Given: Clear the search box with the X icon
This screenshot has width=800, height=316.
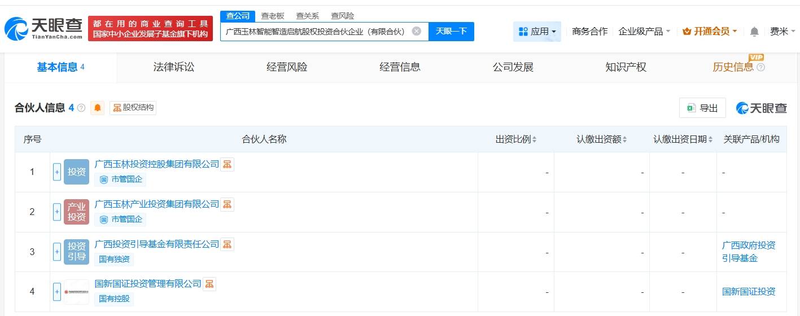Looking at the screenshot, I should pos(416,31).
